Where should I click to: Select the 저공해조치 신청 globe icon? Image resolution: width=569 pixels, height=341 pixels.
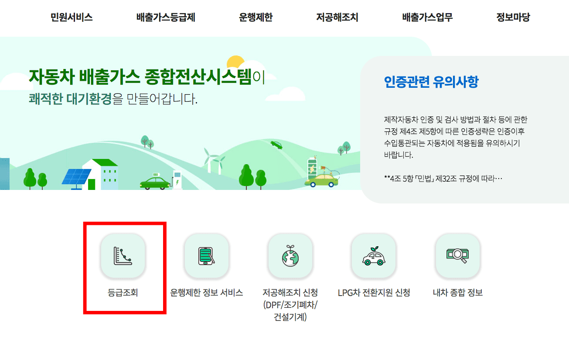(290, 256)
